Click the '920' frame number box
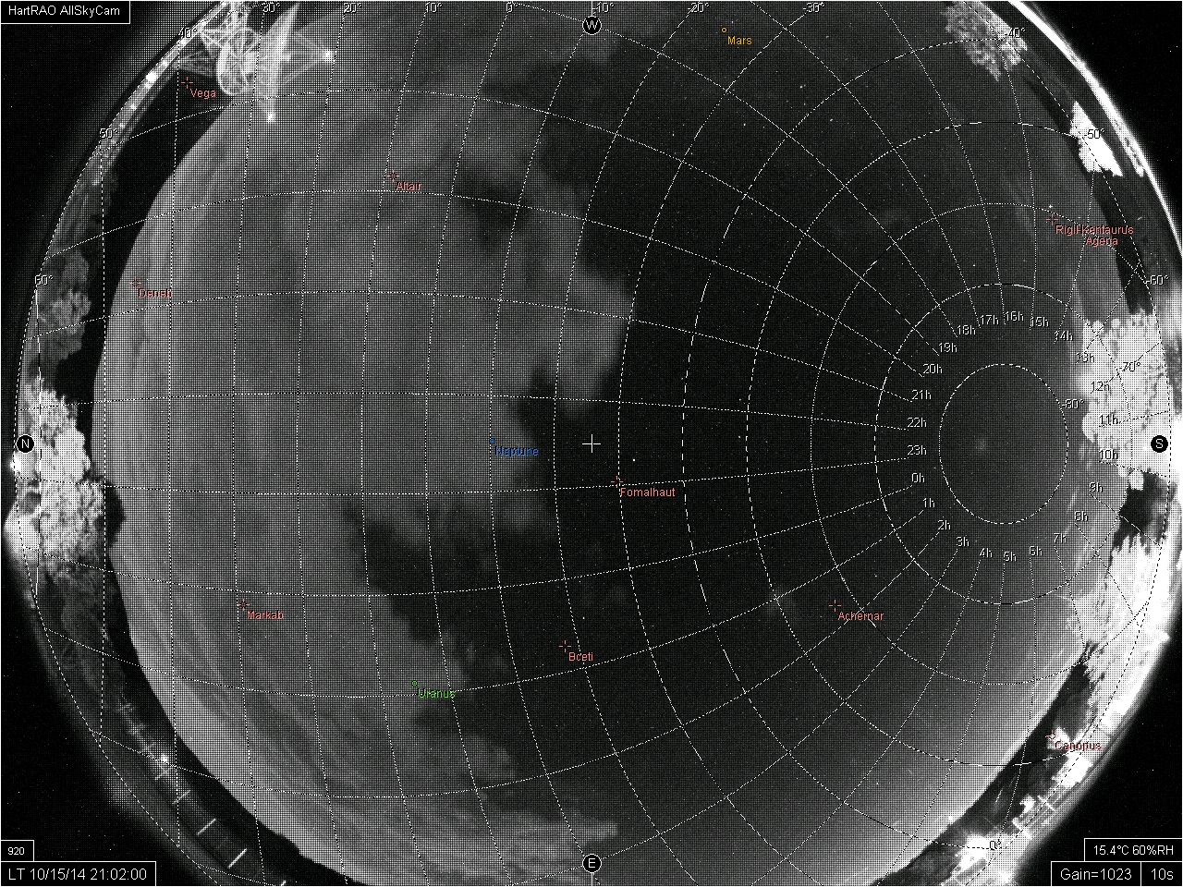 (16, 851)
